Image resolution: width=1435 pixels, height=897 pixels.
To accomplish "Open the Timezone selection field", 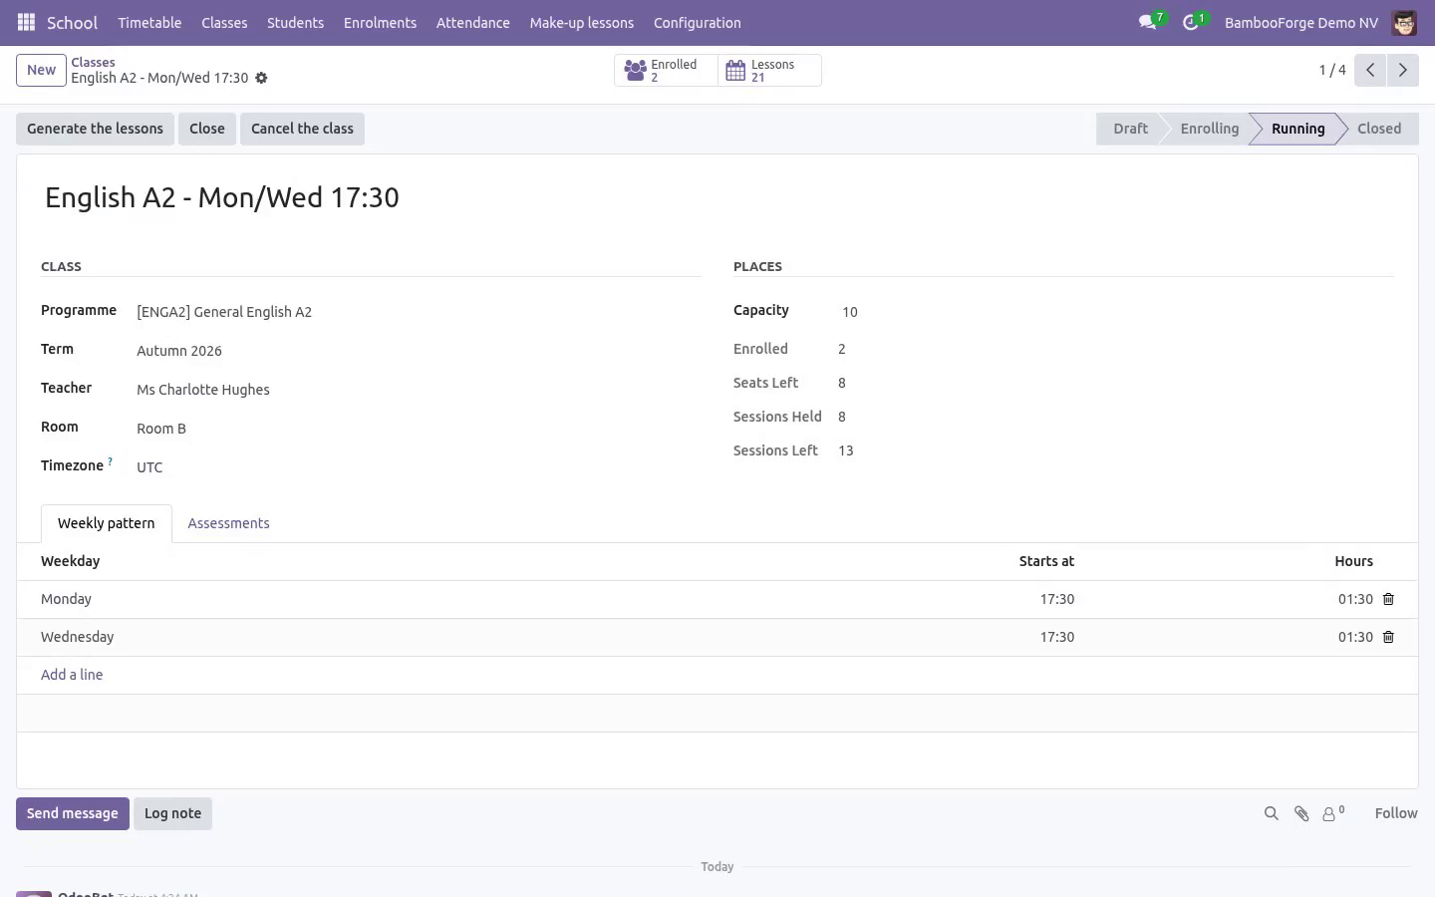I will click(x=419, y=467).
